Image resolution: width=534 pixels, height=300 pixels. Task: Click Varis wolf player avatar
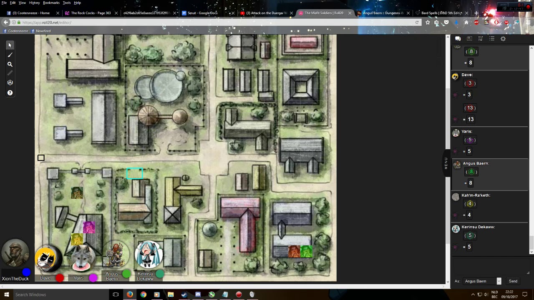(82, 258)
